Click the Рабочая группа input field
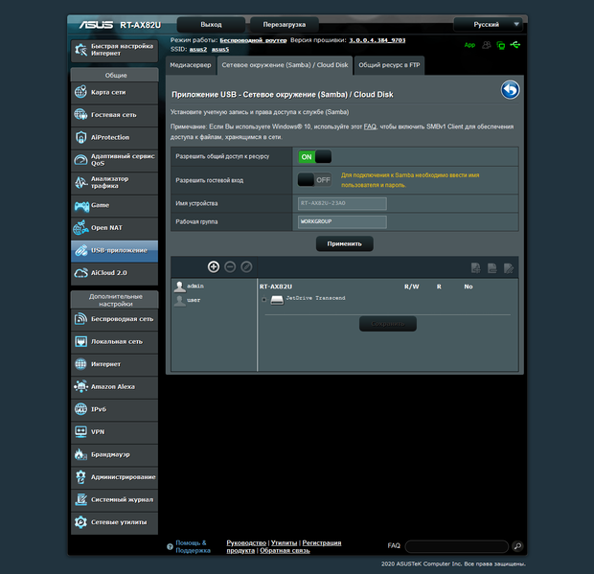594x574 pixels. pyautogui.click(x=342, y=221)
